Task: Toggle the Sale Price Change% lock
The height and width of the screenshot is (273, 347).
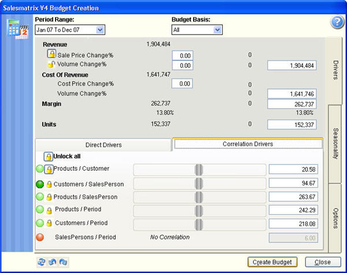Action: [51, 54]
